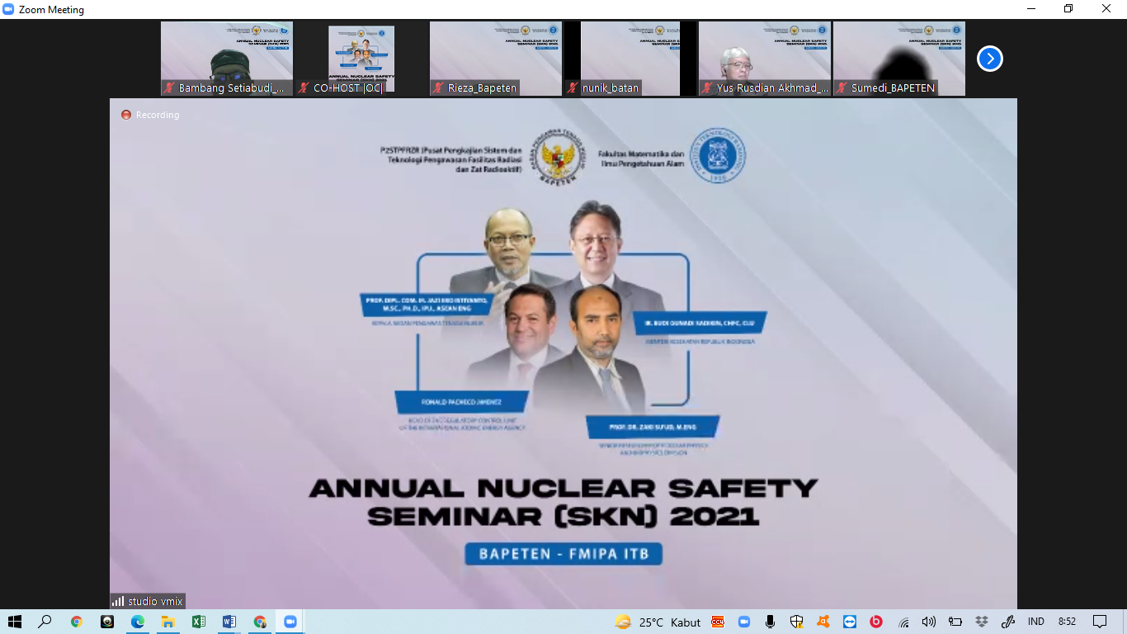Open Chrome icon beside Zoom in taskbar

click(260, 622)
